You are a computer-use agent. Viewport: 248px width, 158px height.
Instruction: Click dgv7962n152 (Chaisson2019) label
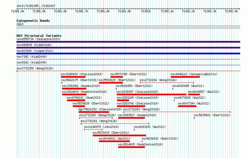pyautogui.click(x=100, y=109)
